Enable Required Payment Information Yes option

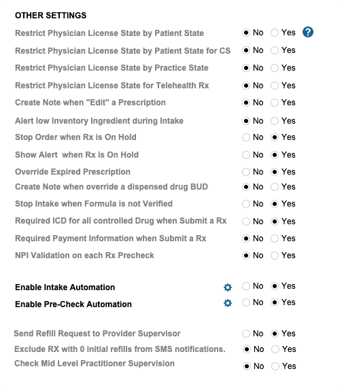(275, 239)
